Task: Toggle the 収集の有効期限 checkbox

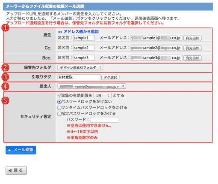Action: tap(59, 95)
